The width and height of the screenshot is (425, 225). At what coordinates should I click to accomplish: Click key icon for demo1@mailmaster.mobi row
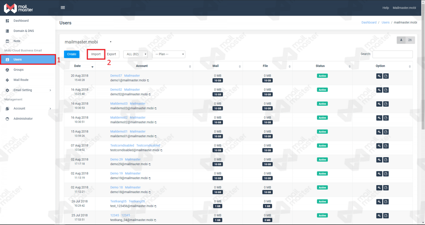[379, 76]
